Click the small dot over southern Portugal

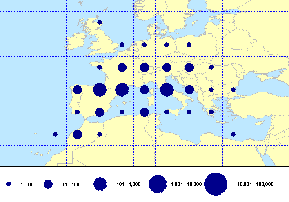point(77,112)
